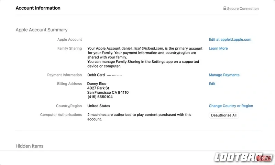
Task: Open Edit at appleid.apple.com link
Action: [x=230, y=40]
